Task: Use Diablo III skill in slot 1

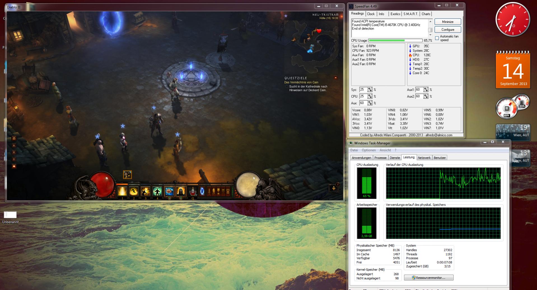Action: 122,191
